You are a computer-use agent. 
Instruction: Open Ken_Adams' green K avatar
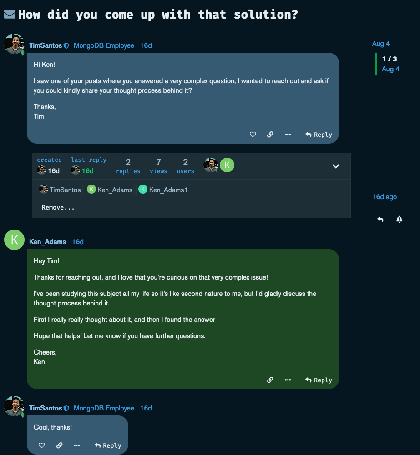tap(14, 240)
